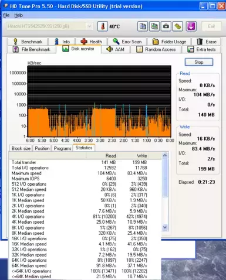Click the copy info to clipboard icon

[x=143, y=26]
